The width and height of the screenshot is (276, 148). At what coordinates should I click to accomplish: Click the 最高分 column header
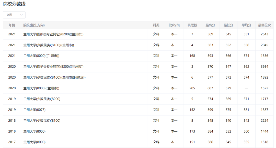210,25
